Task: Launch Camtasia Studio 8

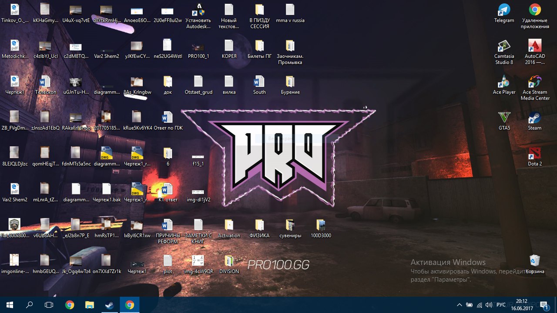Action: [504, 52]
